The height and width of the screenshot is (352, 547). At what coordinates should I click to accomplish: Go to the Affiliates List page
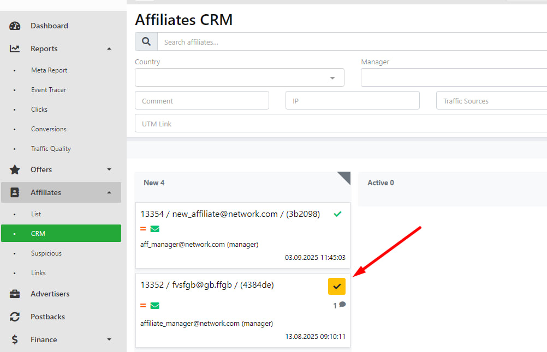36,214
